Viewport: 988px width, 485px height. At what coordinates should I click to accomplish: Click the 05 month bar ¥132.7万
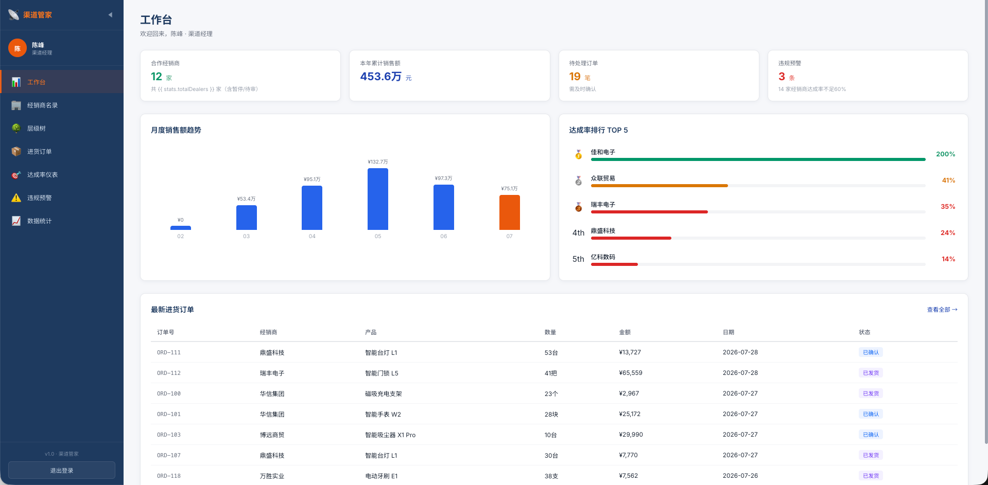pyautogui.click(x=378, y=199)
